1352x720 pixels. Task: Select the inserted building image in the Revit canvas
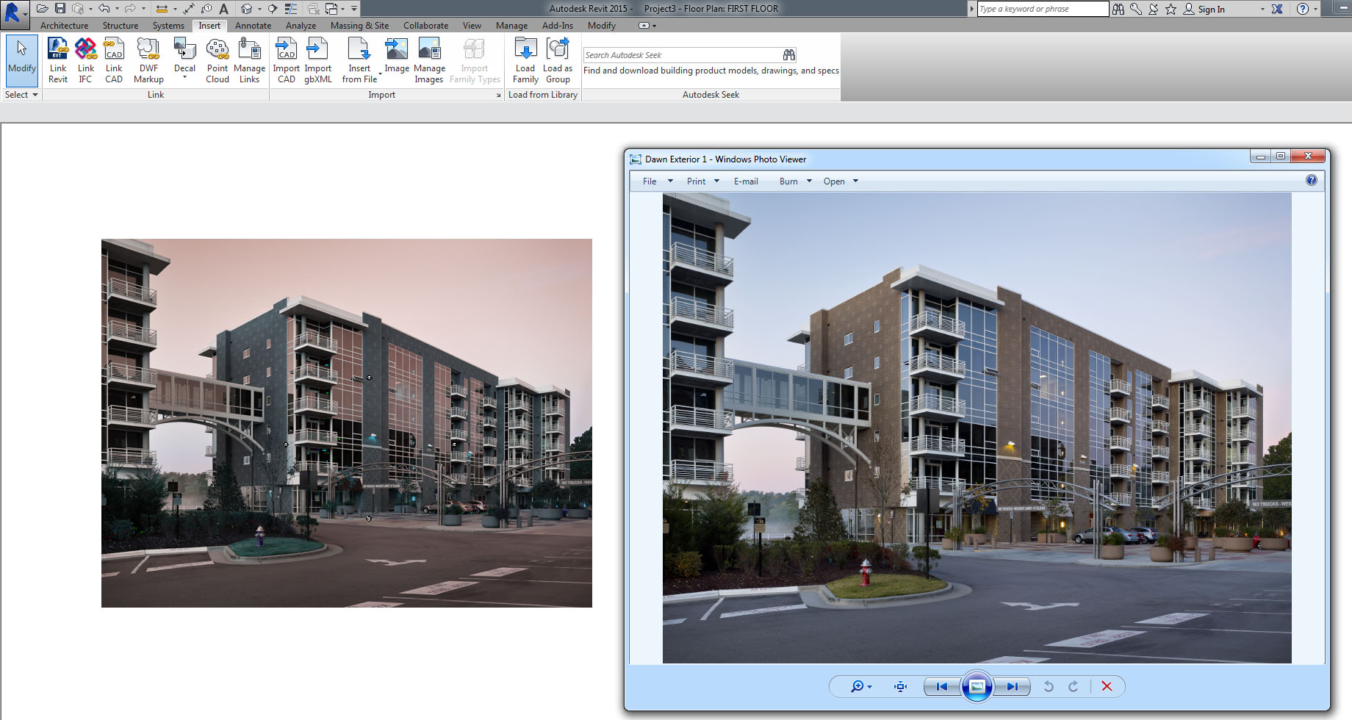point(347,423)
